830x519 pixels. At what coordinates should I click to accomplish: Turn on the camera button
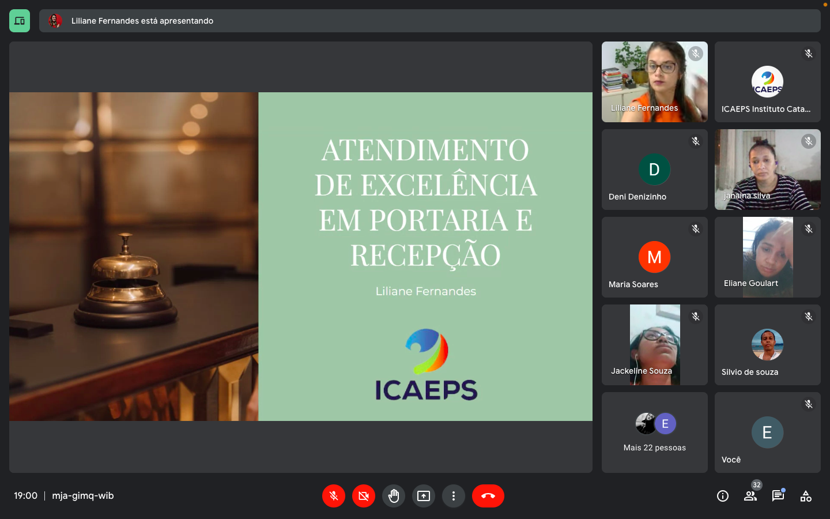[x=364, y=496]
